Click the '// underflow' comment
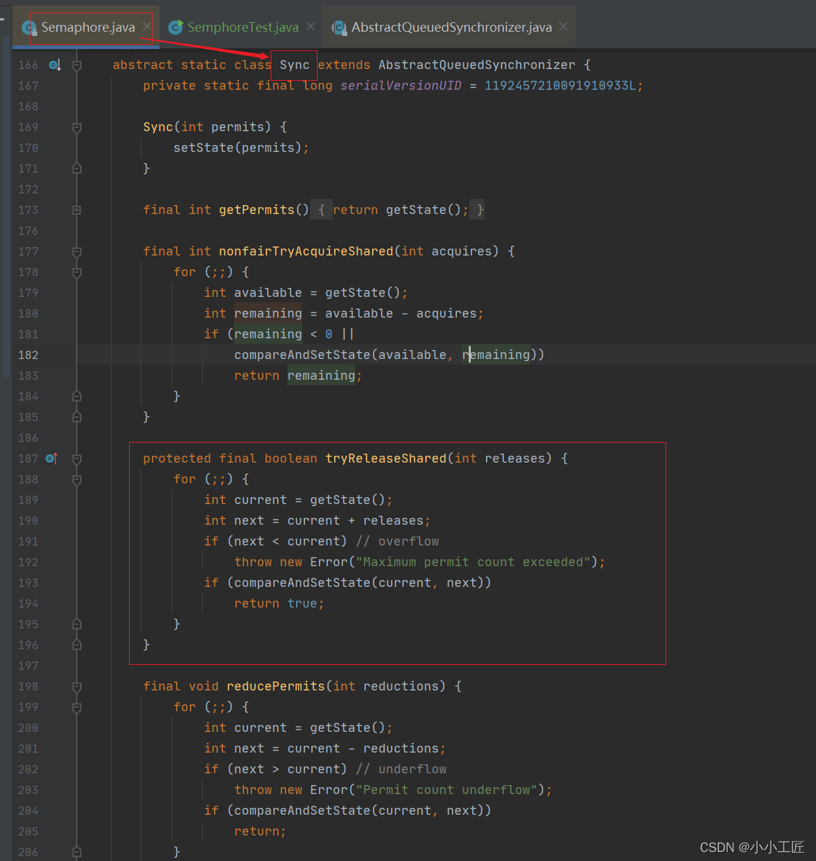This screenshot has height=861, width=816. pyautogui.click(x=401, y=769)
